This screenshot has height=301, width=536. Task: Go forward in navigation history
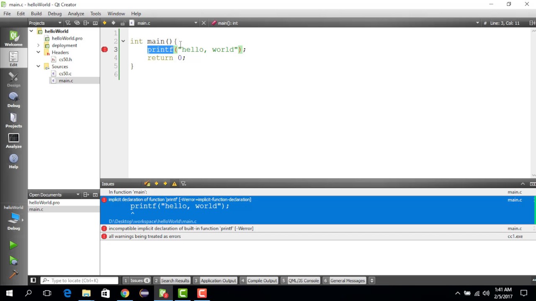[113, 23]
